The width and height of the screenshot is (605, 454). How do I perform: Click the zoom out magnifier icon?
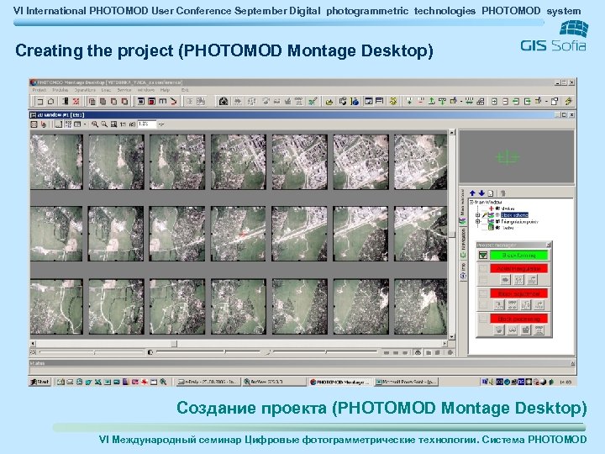(x=104, y=124)
